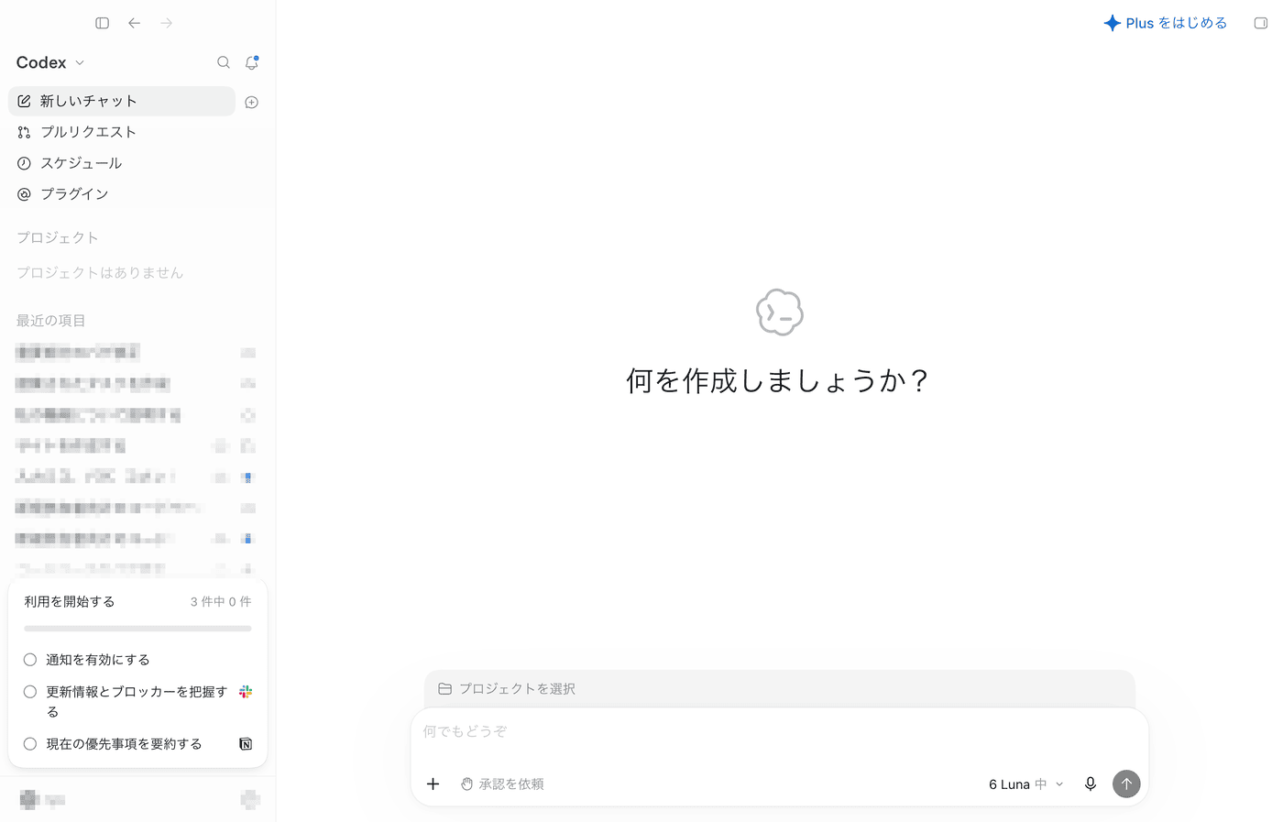Open notifications bell icon
1283x822 pixels.
pyautogui.click(x=252, y=62)
